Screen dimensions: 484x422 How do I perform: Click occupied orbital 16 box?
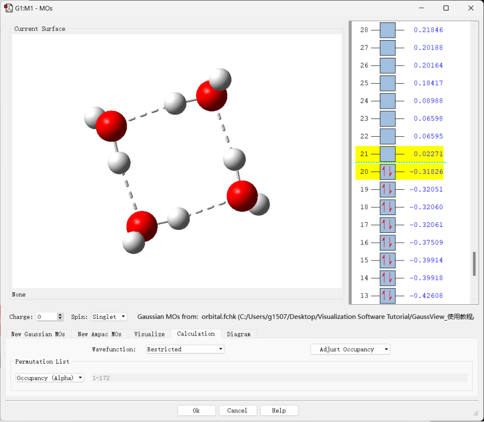pos(387,243)
